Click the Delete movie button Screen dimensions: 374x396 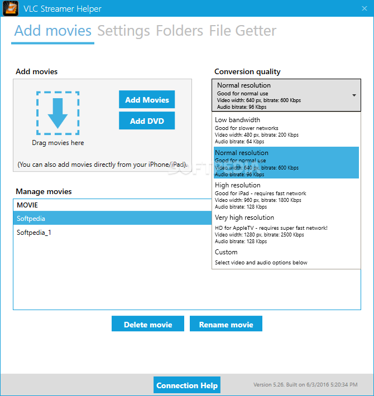(148, 323)
